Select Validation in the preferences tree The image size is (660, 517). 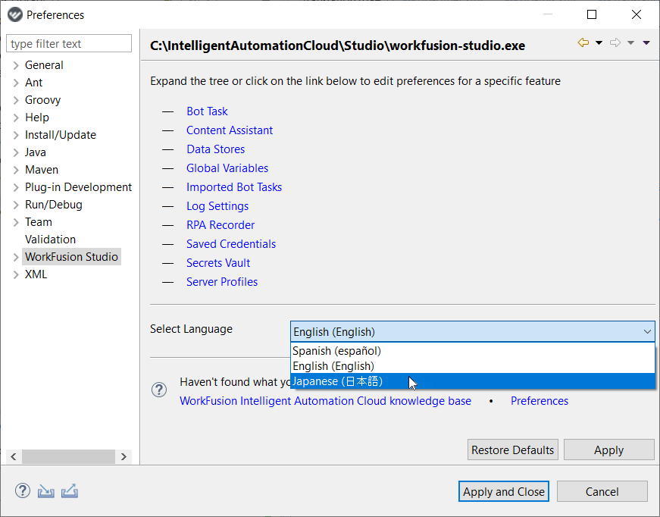[50, 239]
